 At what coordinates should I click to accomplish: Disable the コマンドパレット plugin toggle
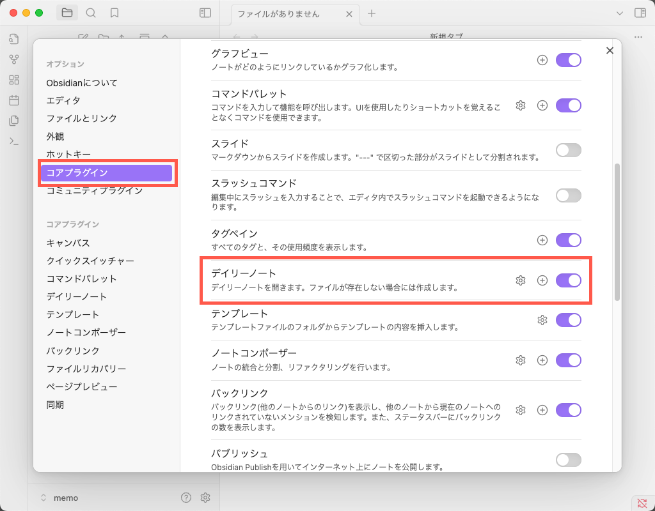tap(569, 105)
